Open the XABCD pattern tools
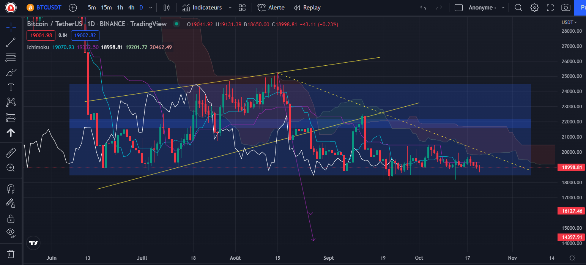Viewport: 586px width, 265px height. click(11, 102)
